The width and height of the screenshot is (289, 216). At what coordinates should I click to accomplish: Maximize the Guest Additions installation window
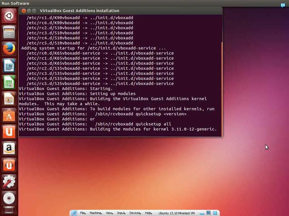(x=34, y=11)
